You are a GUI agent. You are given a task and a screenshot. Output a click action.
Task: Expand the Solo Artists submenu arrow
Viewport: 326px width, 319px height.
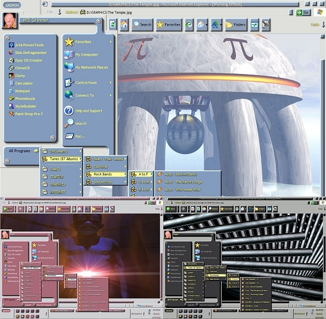coord(126,182)
